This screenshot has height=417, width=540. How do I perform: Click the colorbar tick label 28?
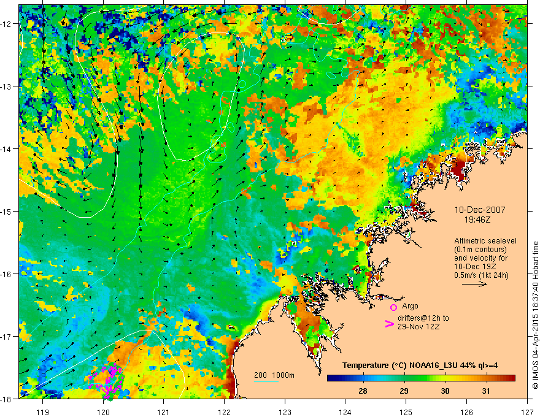point(363,391)
